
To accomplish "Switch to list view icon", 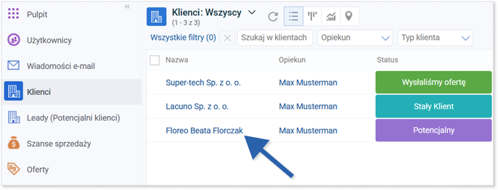I will (293, 16).
